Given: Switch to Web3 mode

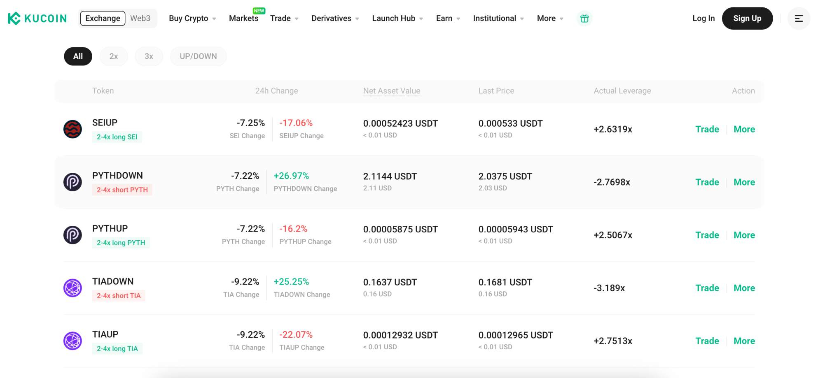Looking at the screenshot, I should (140, 18).
